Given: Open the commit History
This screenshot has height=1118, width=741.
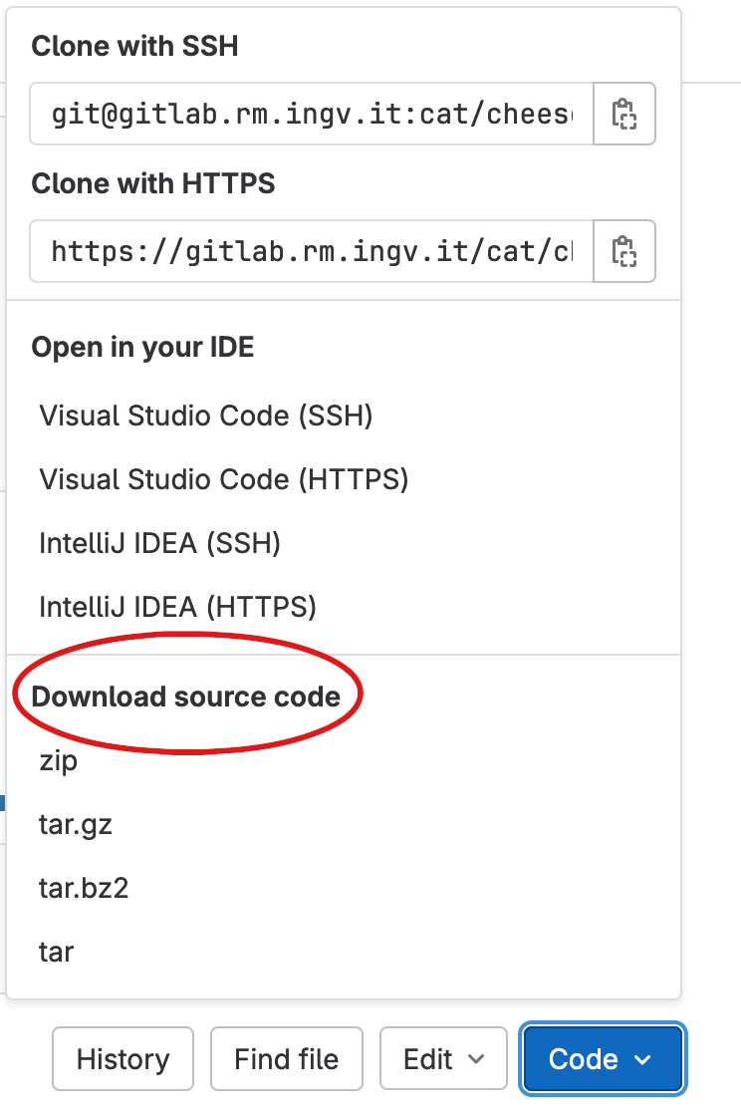Looking at the screenshot, I should (x=123, y=1059).
